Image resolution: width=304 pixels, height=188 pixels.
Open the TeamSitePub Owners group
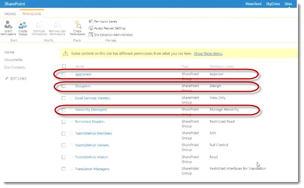pyautogui.click(x=92, y=145)
